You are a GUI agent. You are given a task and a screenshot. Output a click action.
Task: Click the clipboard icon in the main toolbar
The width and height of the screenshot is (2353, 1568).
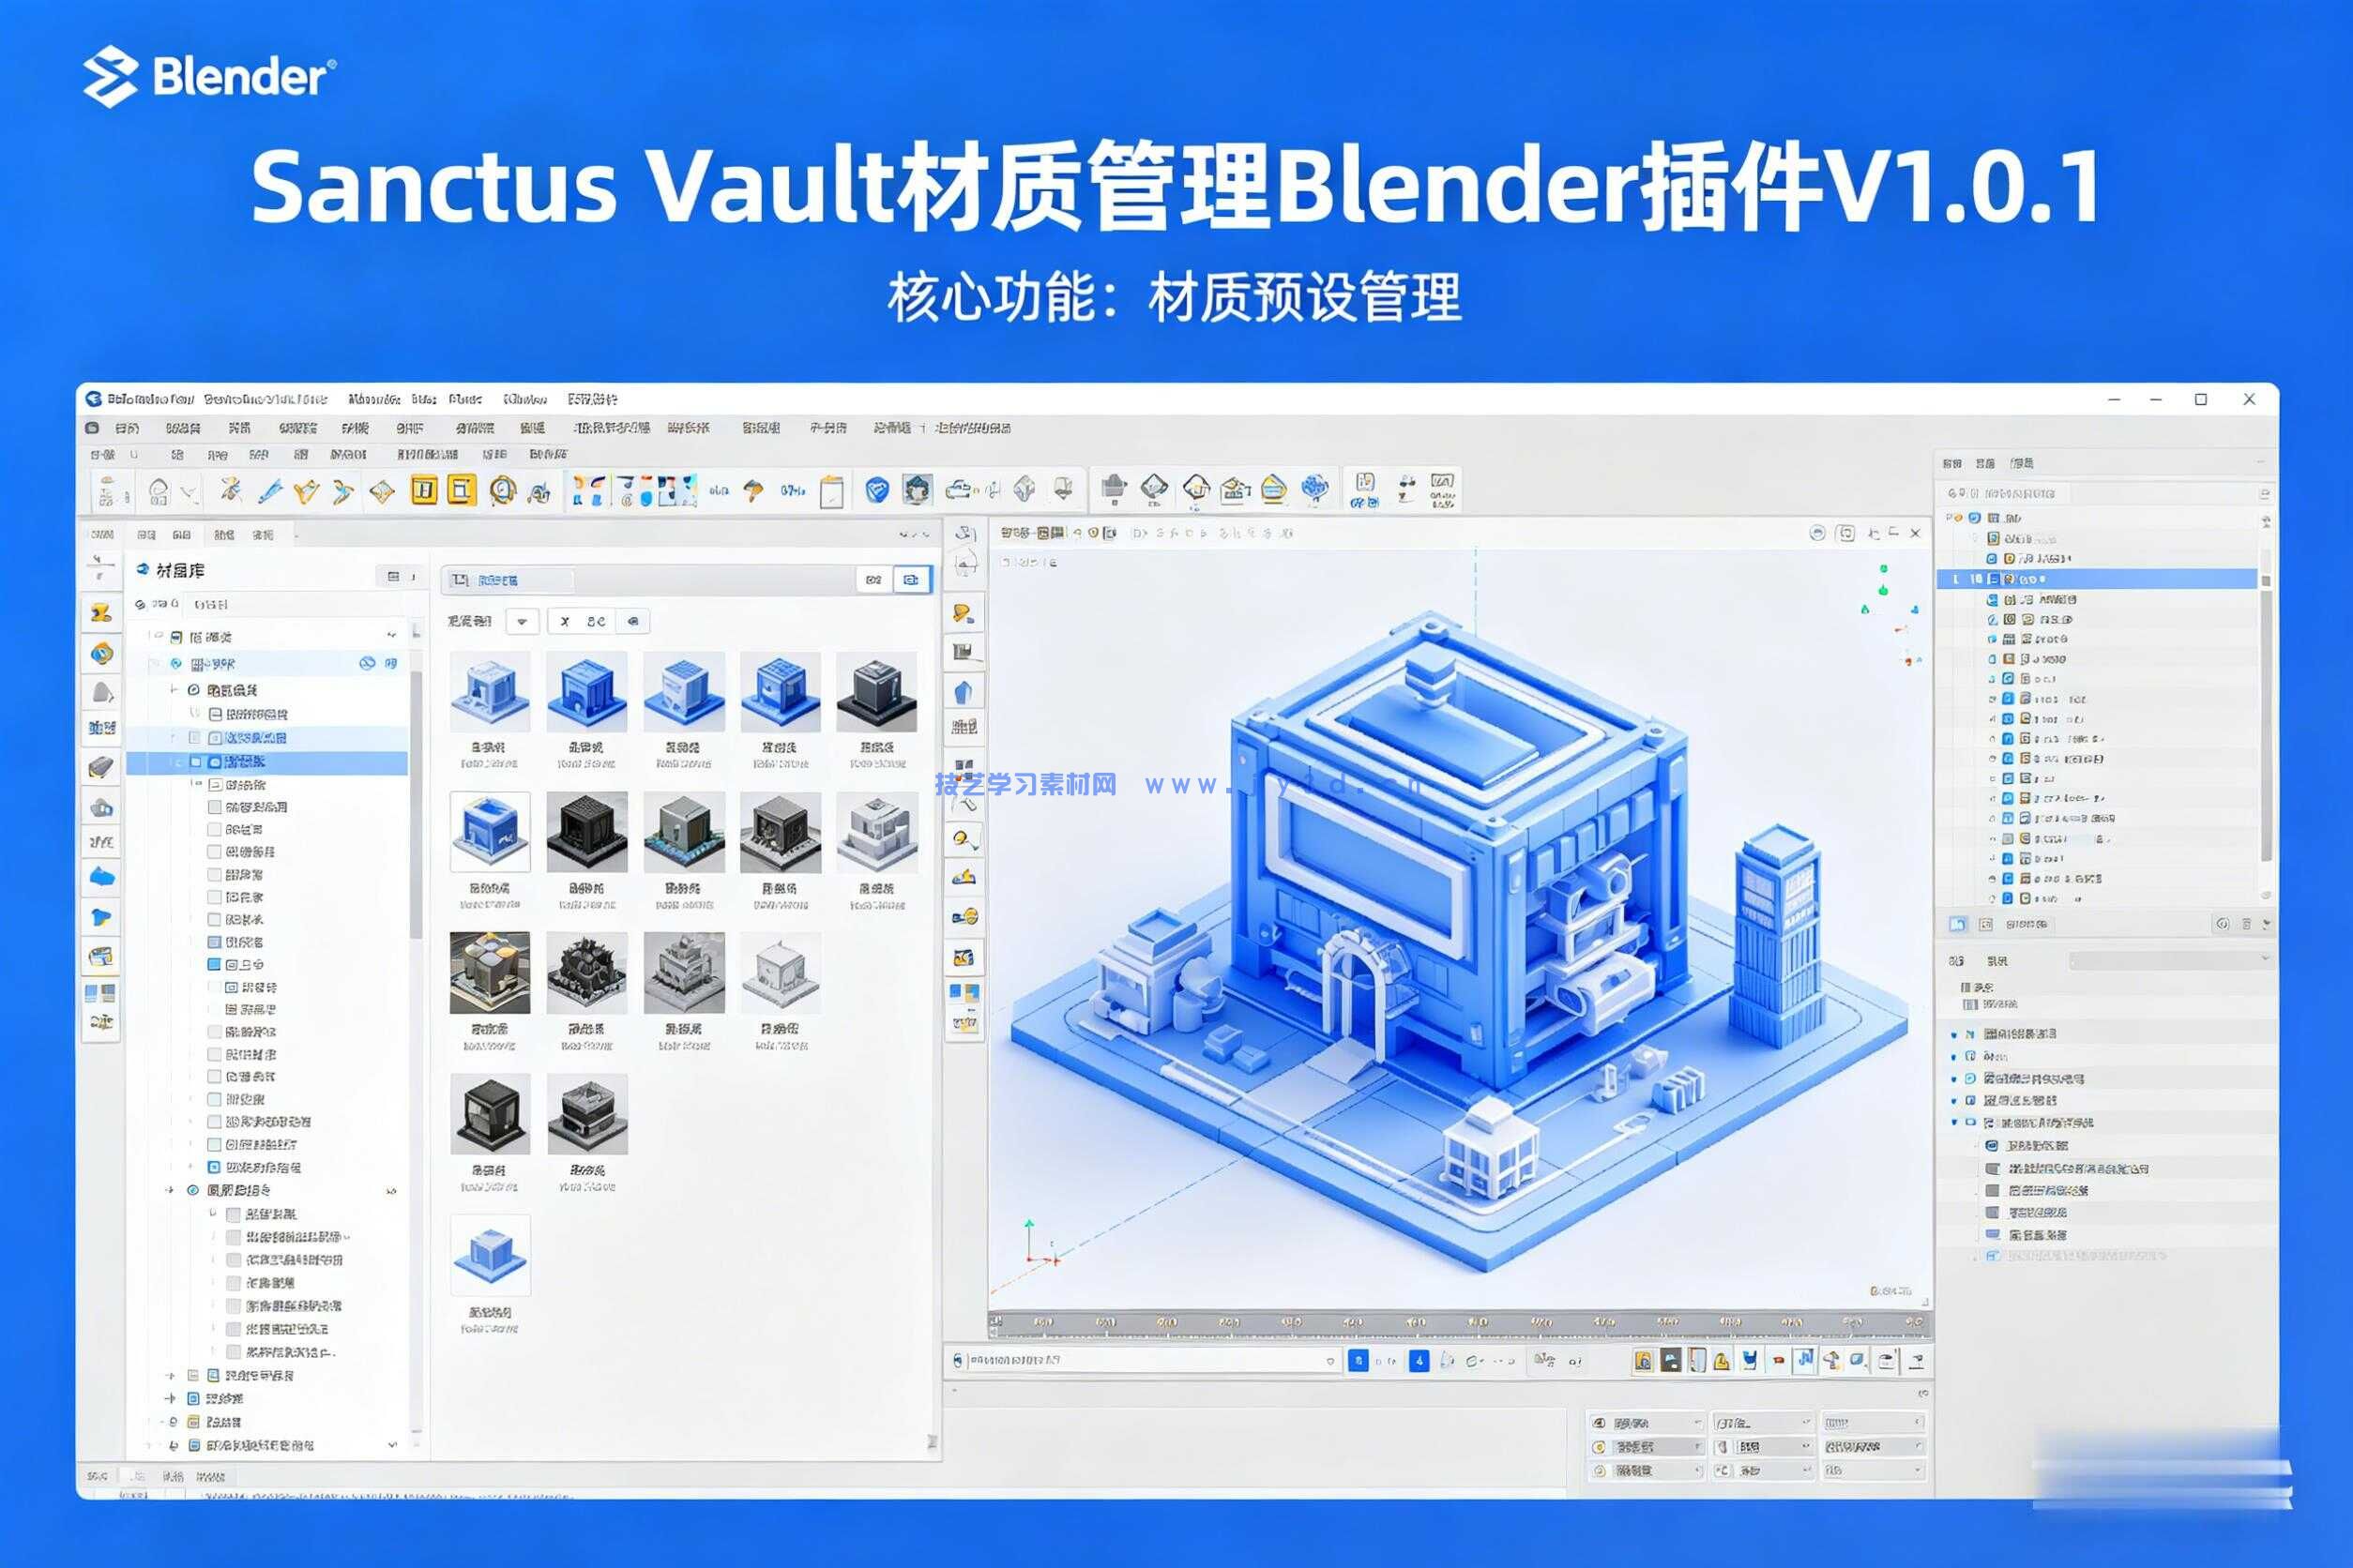click(831, 491)
